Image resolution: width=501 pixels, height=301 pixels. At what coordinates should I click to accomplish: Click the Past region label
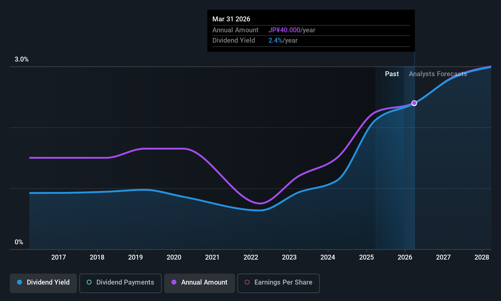click(392, 74)
